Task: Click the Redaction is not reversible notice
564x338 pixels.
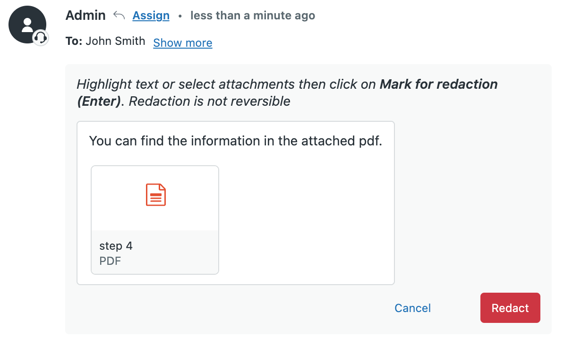Action: tap(209, 101)
